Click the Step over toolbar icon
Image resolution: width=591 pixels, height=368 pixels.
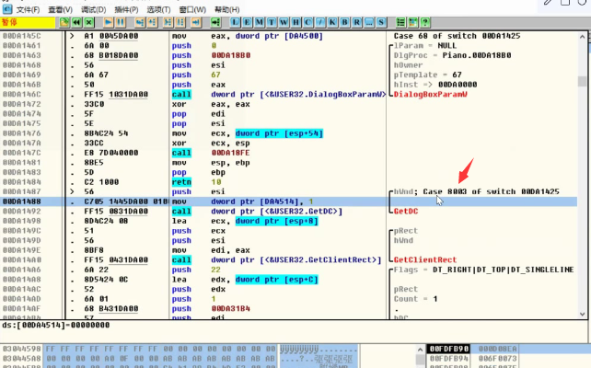(x=152, y=23)
